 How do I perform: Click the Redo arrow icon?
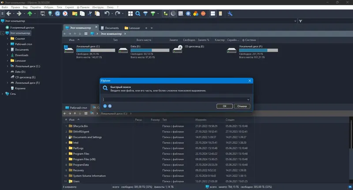(x=117, y=14)
